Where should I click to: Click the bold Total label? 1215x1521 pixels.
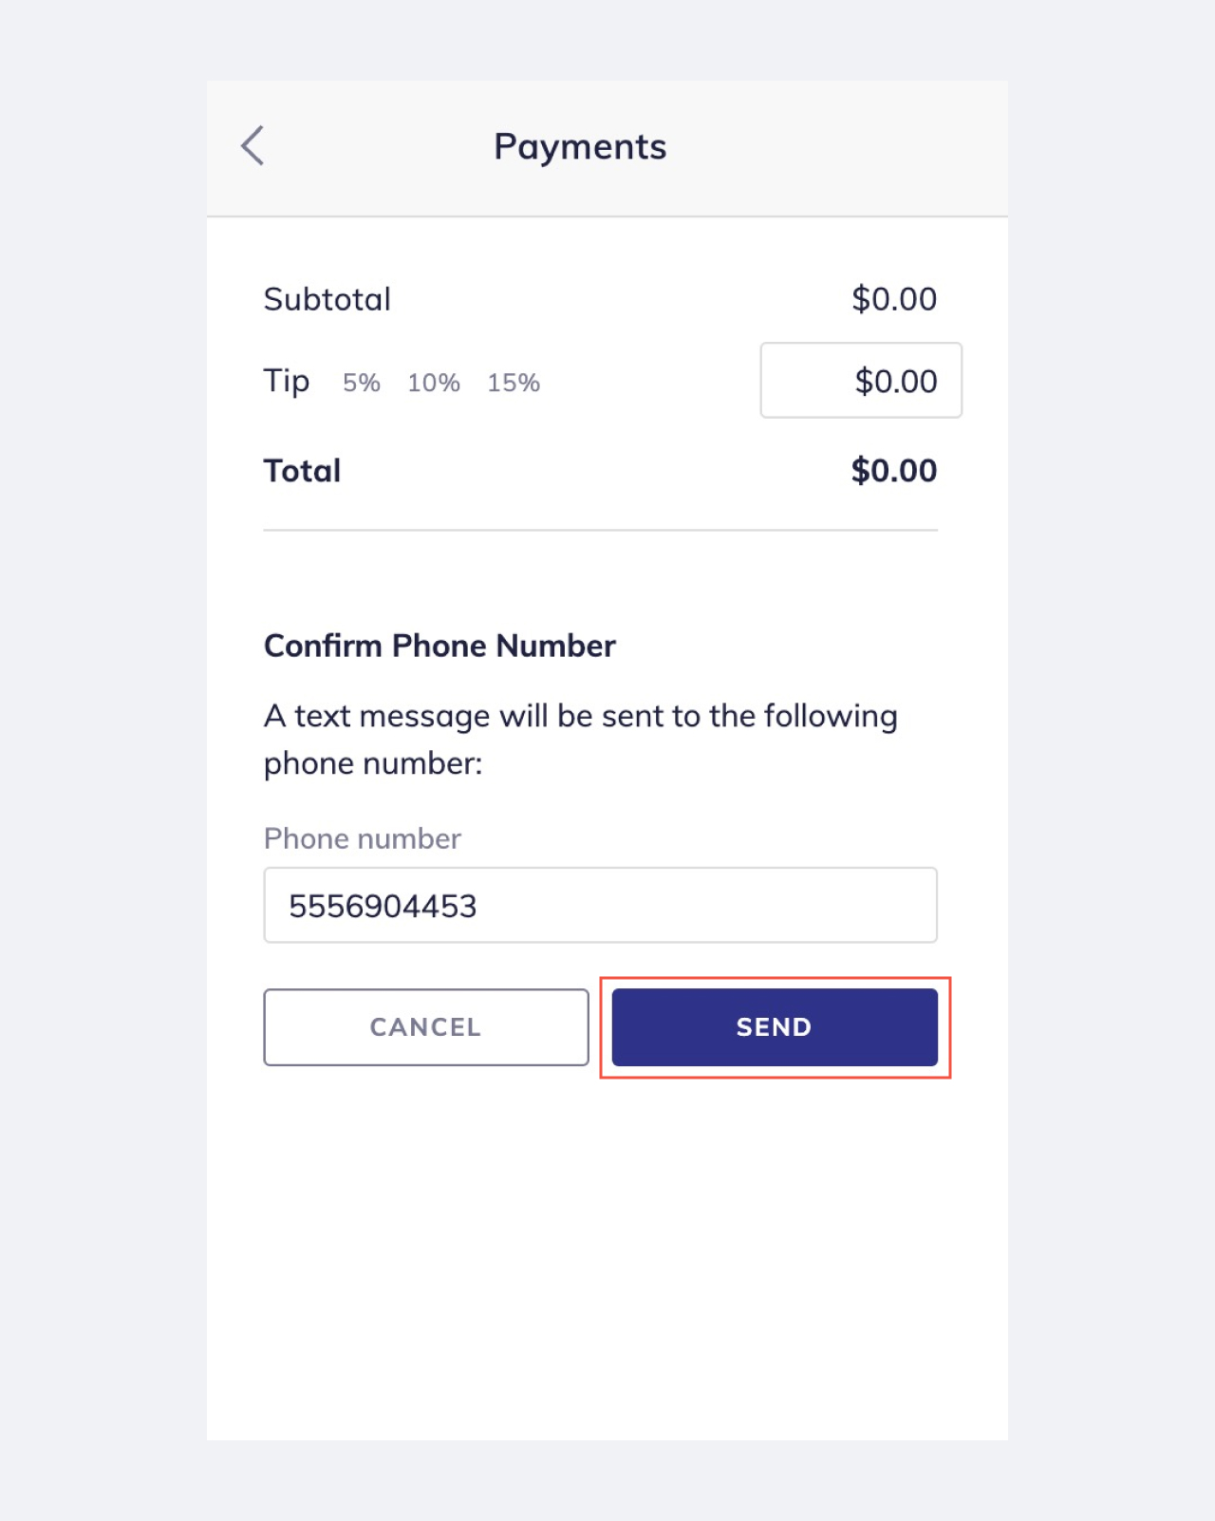(302, 470)
